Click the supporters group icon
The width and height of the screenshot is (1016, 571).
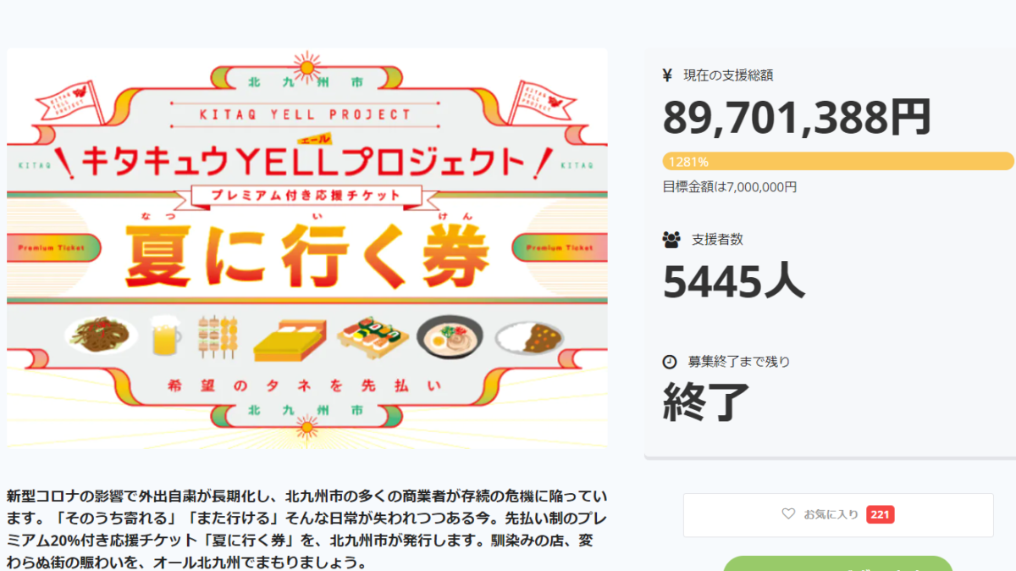pos(671,240)
